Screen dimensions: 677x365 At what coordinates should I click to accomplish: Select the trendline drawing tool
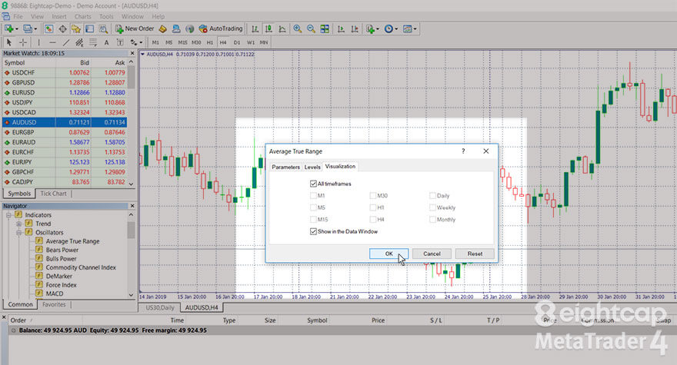click(x=66, y=42)
